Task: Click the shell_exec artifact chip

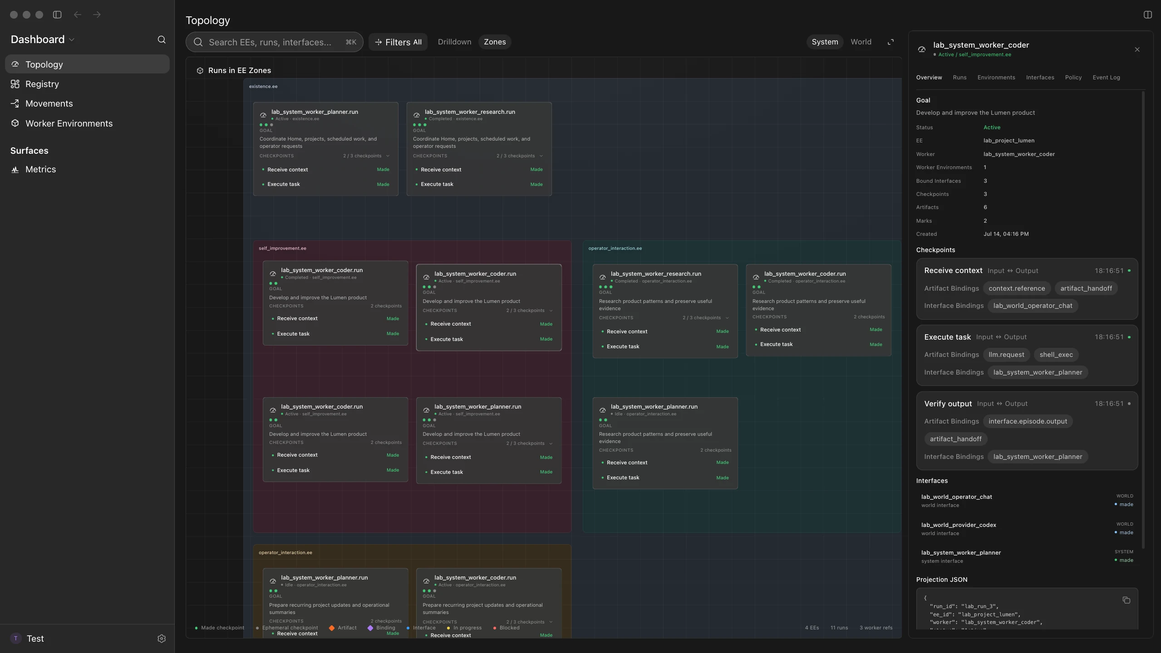Action: pyautogui.click(x=1056, y=355)
